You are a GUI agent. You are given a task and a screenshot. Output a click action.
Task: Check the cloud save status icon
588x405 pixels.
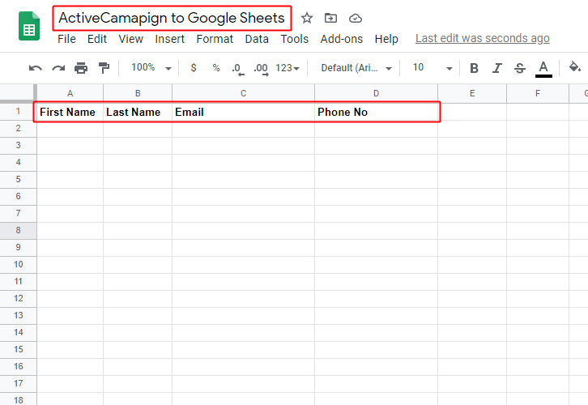coord(355,18)
